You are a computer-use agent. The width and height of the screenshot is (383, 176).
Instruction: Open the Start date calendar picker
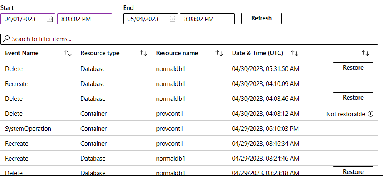coord(50,19)
